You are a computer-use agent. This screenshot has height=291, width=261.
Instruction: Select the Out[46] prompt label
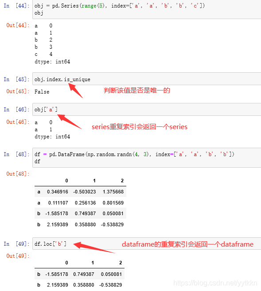18,122
